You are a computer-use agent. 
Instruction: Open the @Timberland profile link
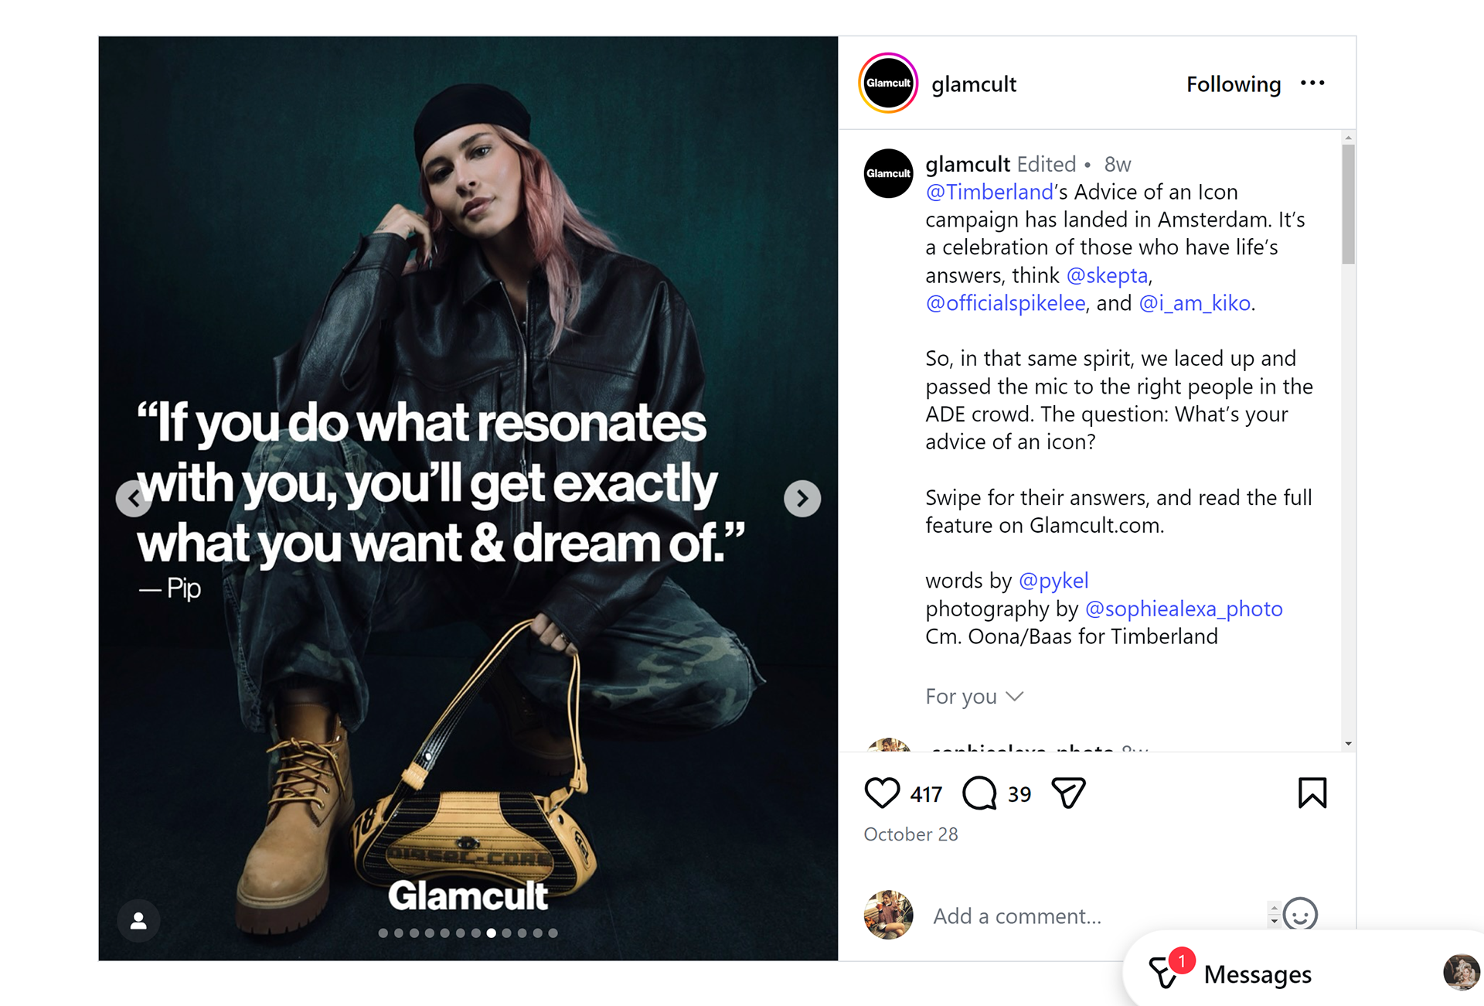click(989, 192)
